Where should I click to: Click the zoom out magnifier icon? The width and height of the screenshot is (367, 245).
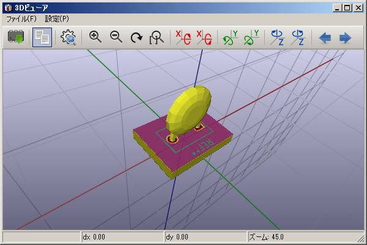point(116,37)
